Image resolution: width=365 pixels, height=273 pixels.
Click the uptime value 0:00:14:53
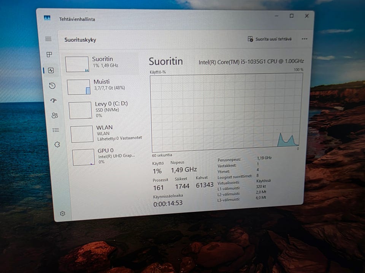(168, 204)
